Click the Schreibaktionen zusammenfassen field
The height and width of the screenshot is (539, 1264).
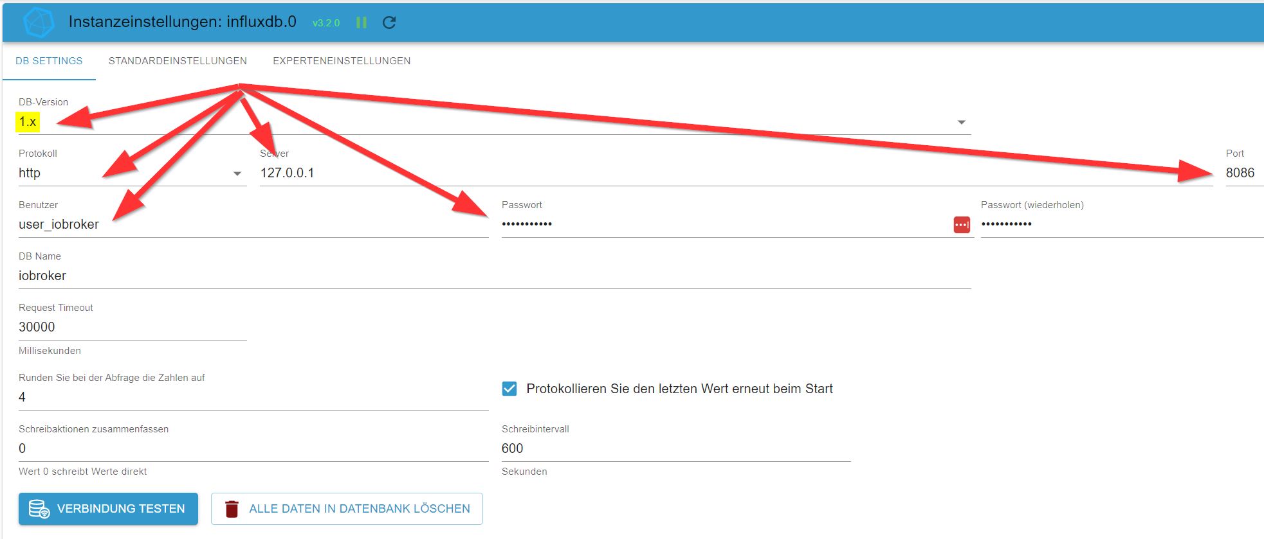point(253,448)
